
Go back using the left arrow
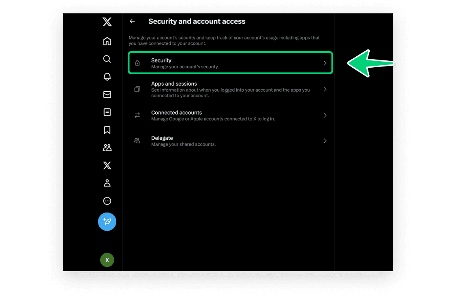(x=132, y=21)
